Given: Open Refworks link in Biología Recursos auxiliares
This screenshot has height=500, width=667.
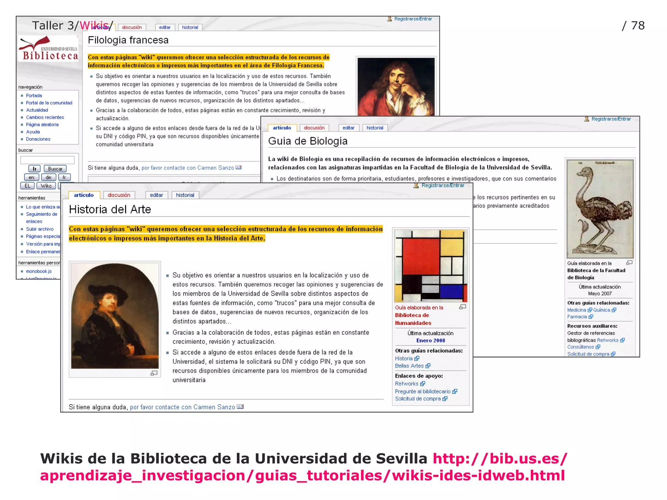Looking at the screenshot, I should (x=608, y=340).
